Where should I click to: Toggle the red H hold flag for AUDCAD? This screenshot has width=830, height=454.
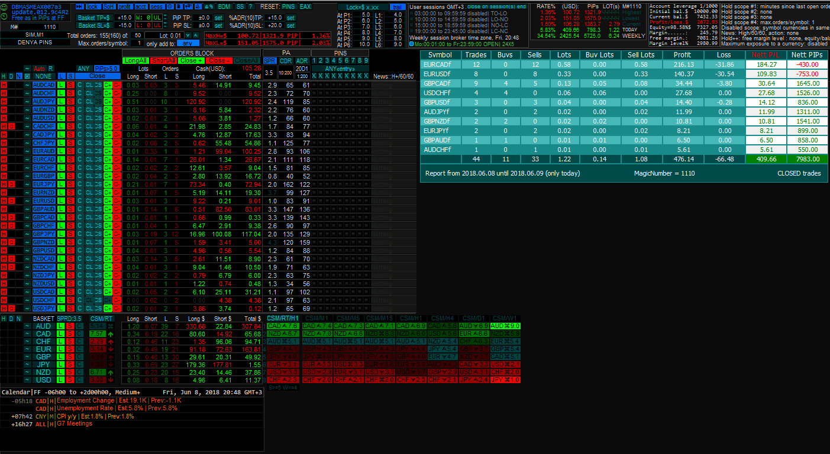pyautogui.click(x=4, y=85)
